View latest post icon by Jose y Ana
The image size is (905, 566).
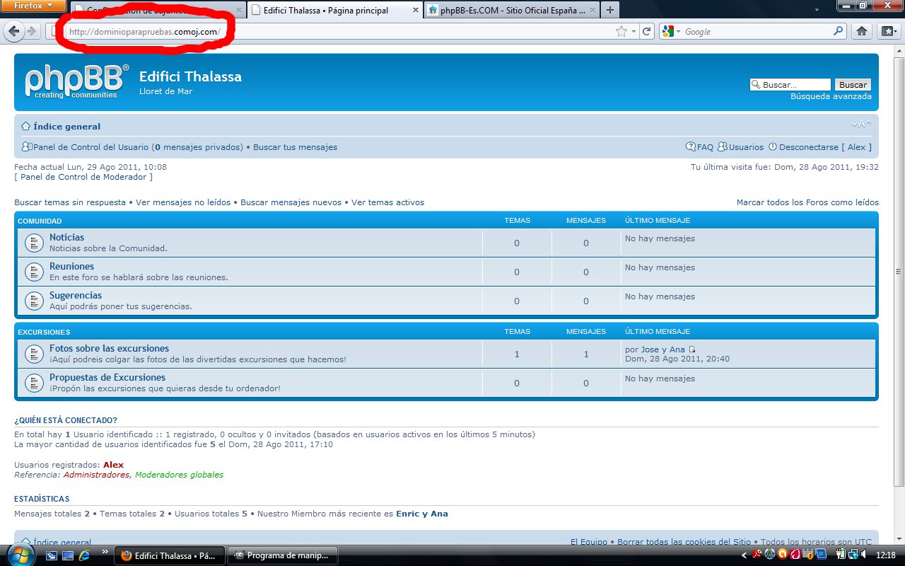[692, 350]
